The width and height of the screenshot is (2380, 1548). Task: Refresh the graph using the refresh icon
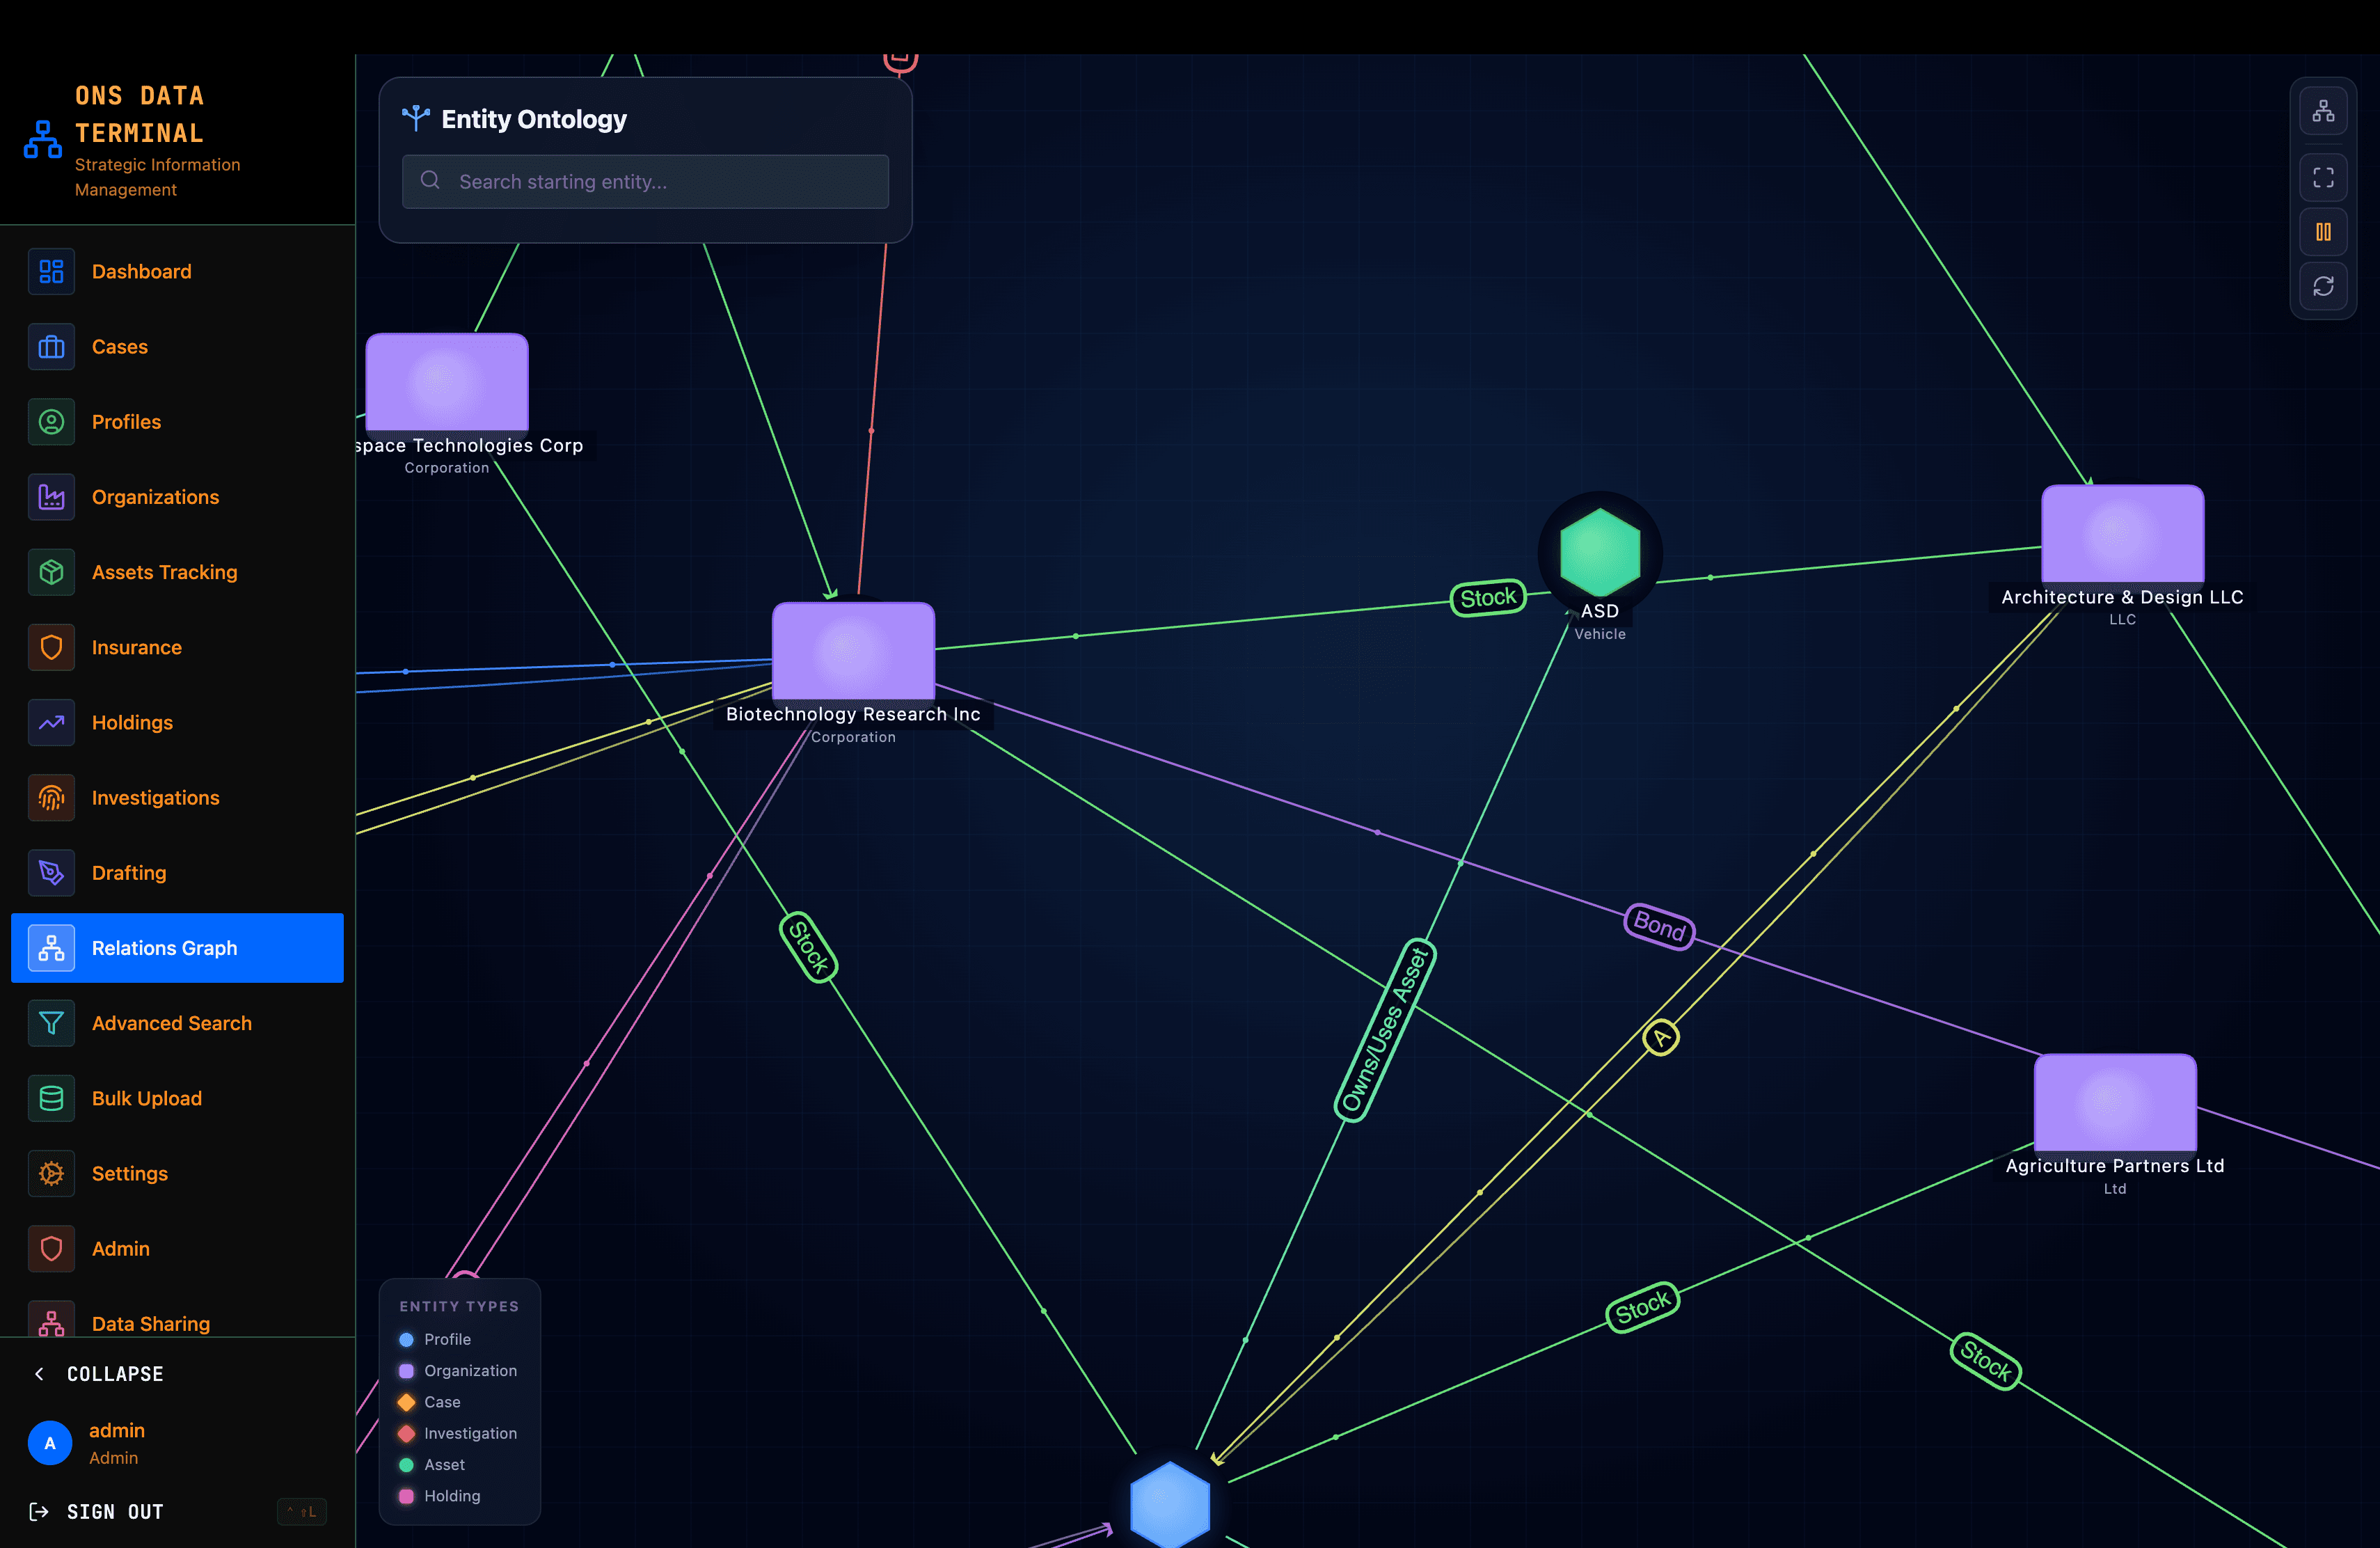(2323, 287)
